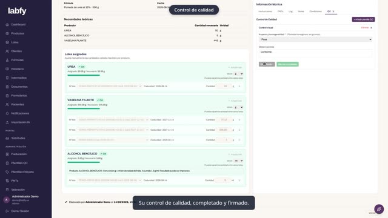Open the Documentos sidebar icon
The height and width of the screenshot is (218, 388).
[7, 87]
